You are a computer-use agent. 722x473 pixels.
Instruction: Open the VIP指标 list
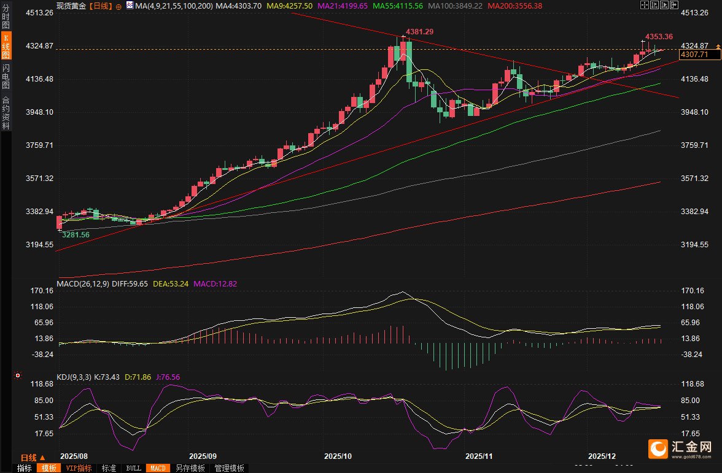[x=79, y=468]
